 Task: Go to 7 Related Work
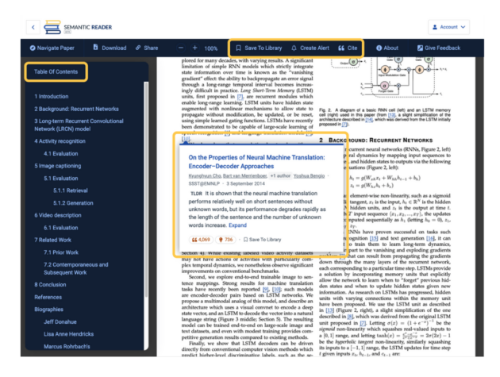(x=53, y=240)
